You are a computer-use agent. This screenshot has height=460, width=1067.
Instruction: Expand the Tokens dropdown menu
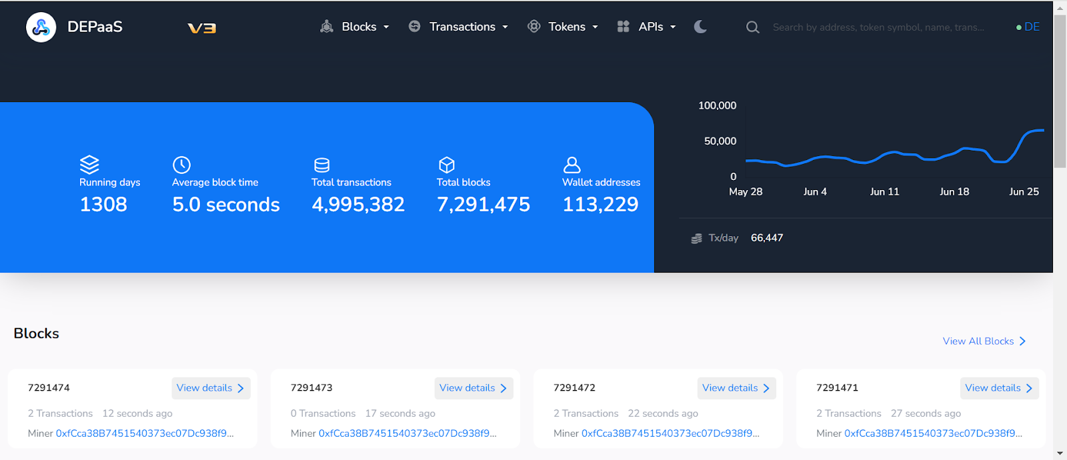pos(562,27)
